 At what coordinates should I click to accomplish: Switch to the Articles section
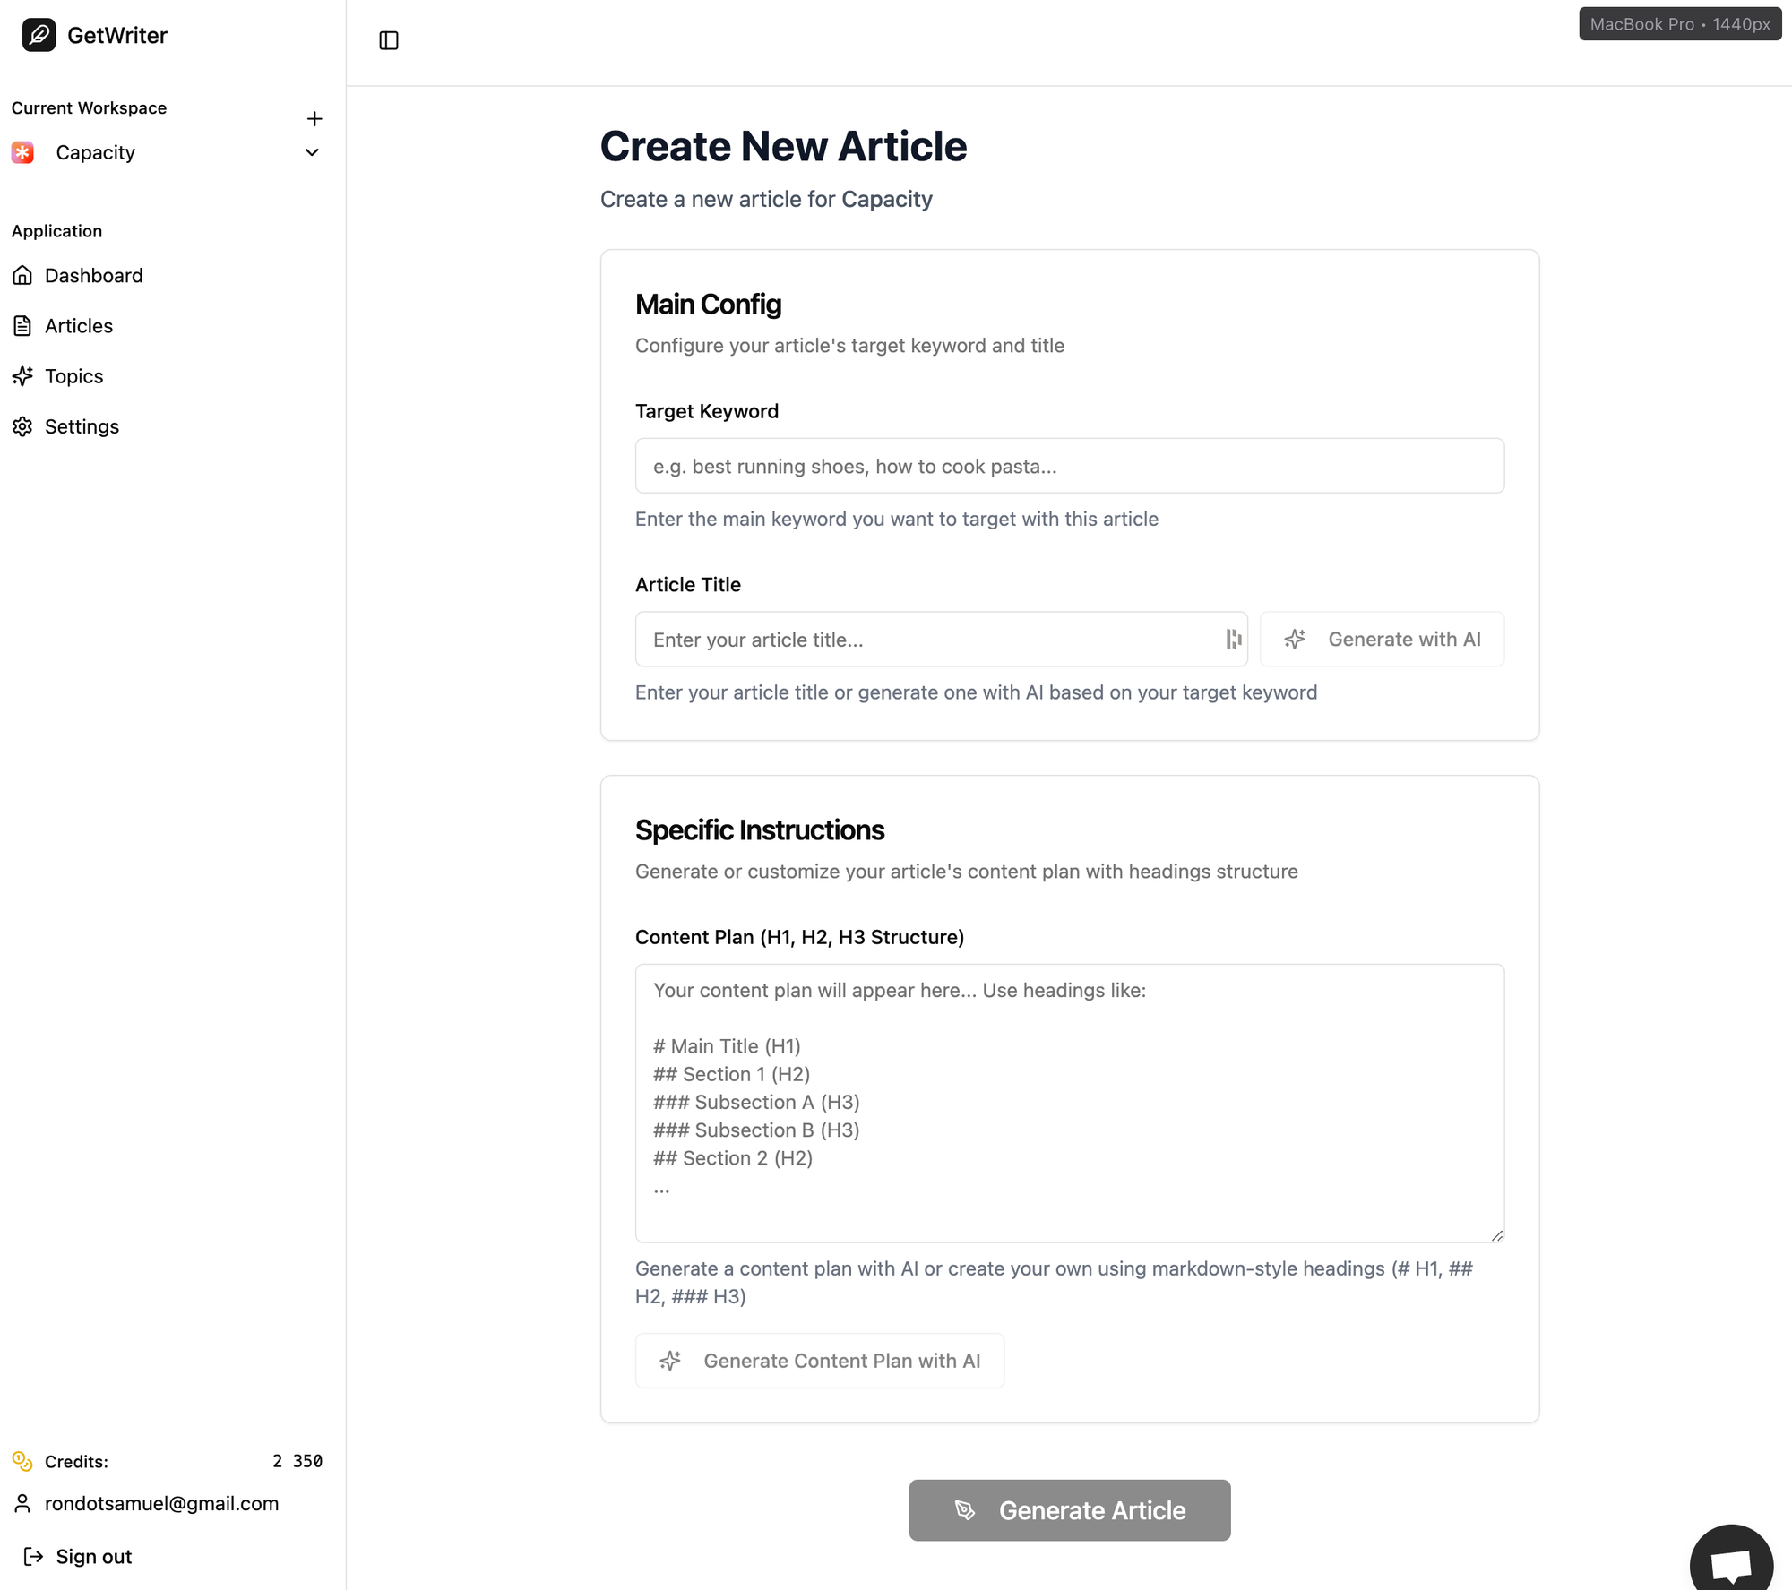(79, 325)
